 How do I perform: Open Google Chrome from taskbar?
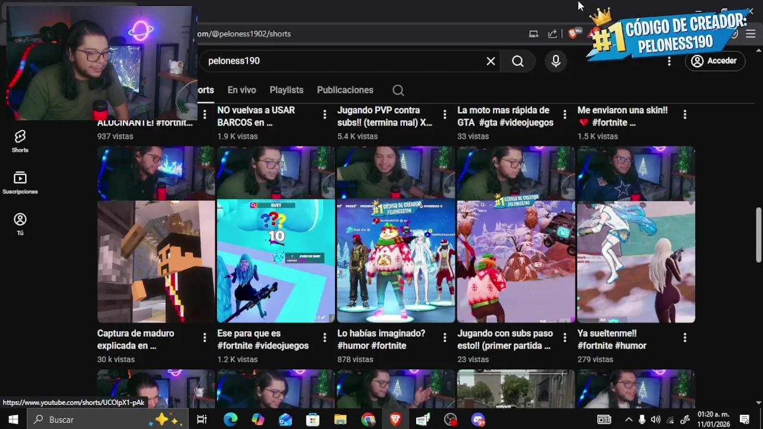368,419
